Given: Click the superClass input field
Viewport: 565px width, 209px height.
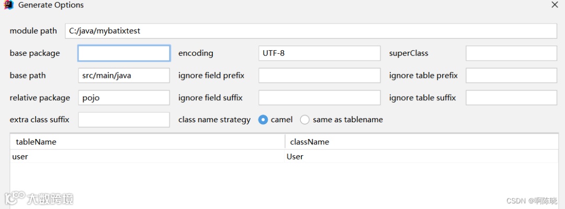Looking at the screenshot, I should tap(511, 53).
